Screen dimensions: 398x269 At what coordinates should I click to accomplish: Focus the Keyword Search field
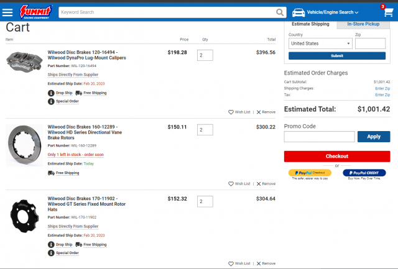[x=167, y=12]
